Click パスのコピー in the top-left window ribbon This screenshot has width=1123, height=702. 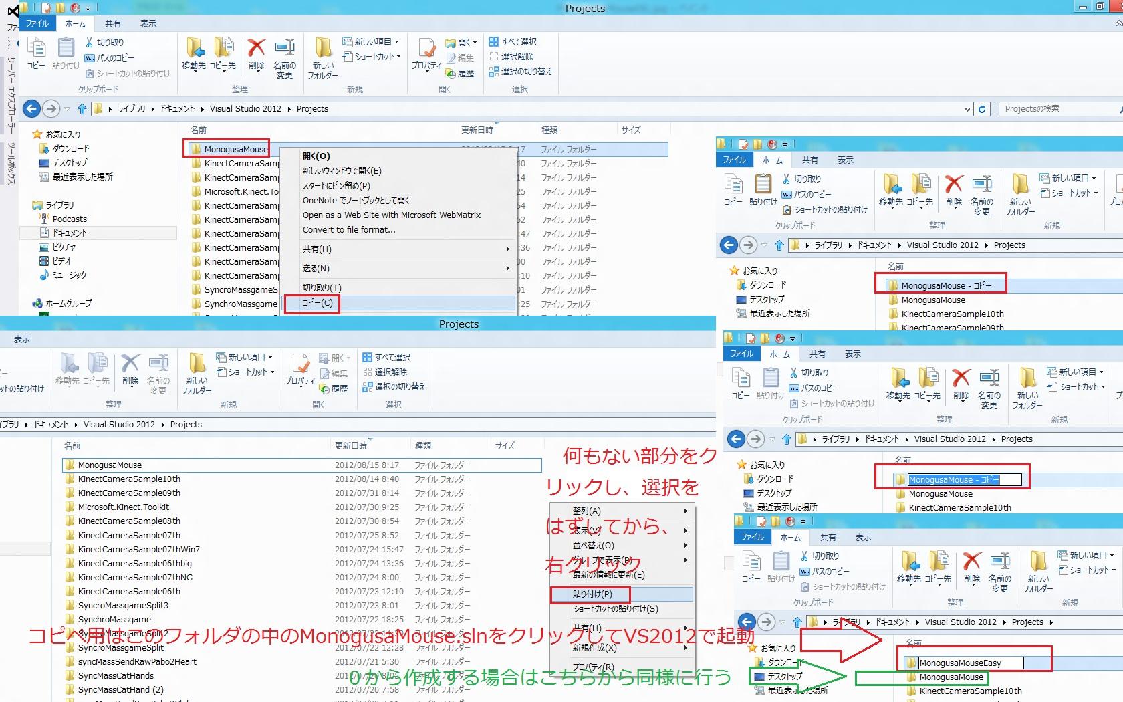(x=109, y=57)
